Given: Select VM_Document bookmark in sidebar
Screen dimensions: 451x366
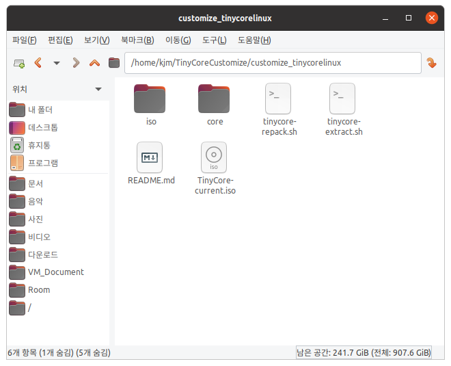Looking at the screenshot, I should (58, 272).
